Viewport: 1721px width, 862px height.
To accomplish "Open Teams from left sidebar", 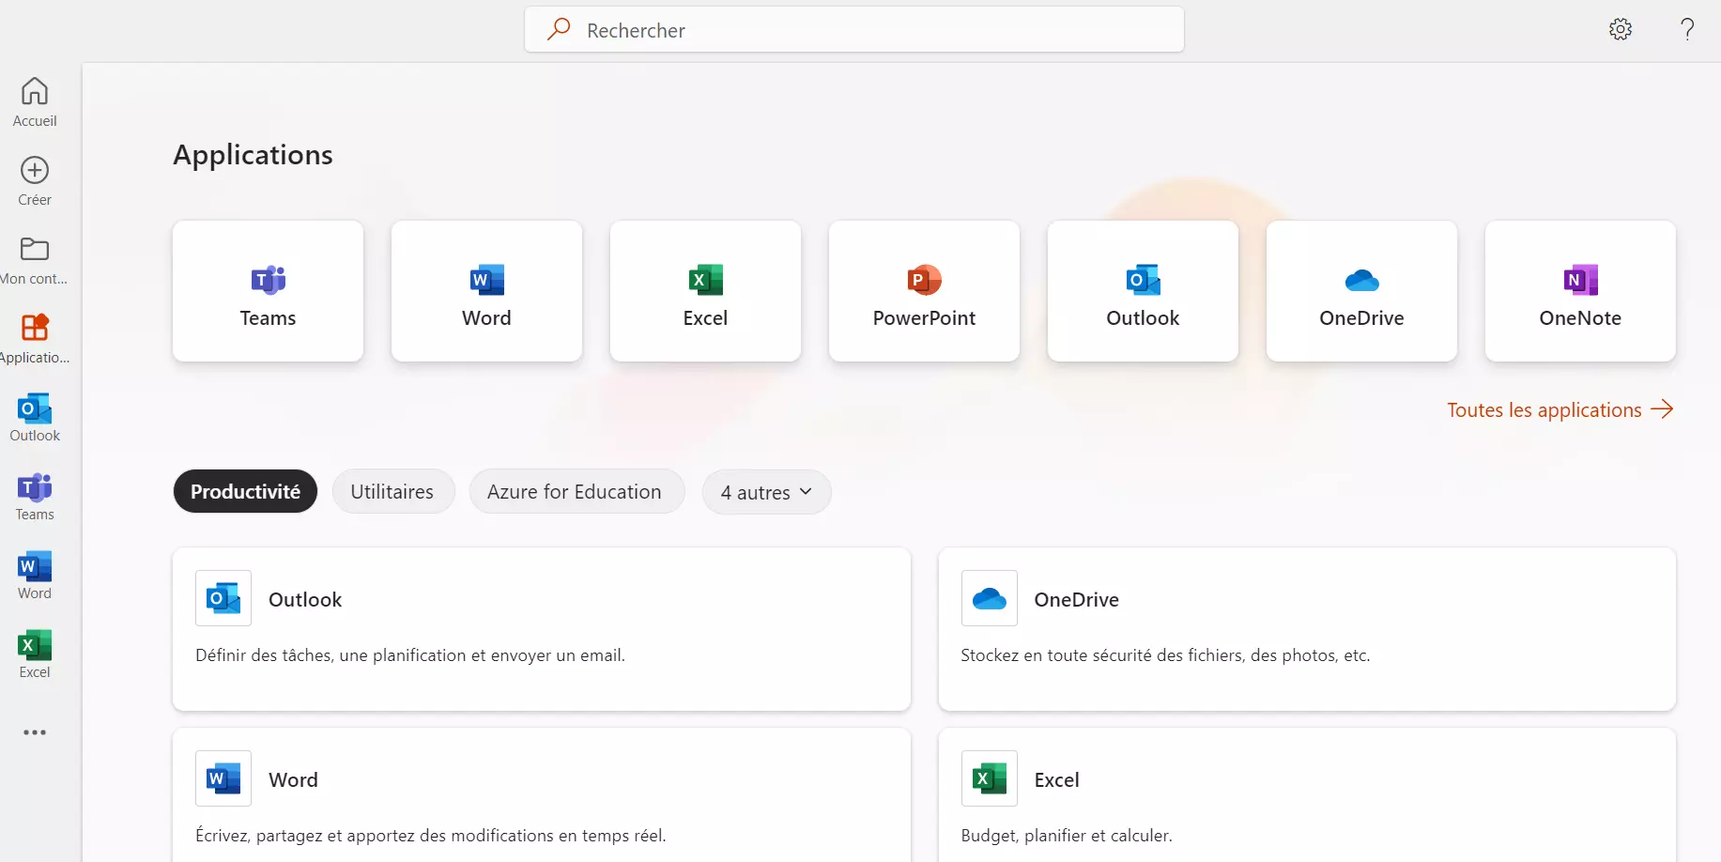I will [35, 497].
